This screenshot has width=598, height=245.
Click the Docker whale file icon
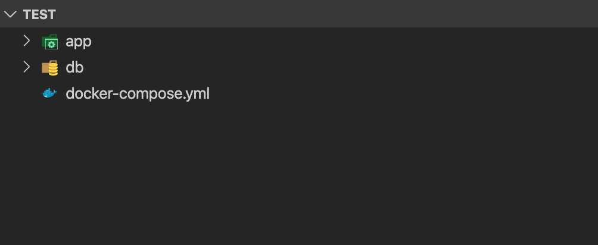pos(50,94)
